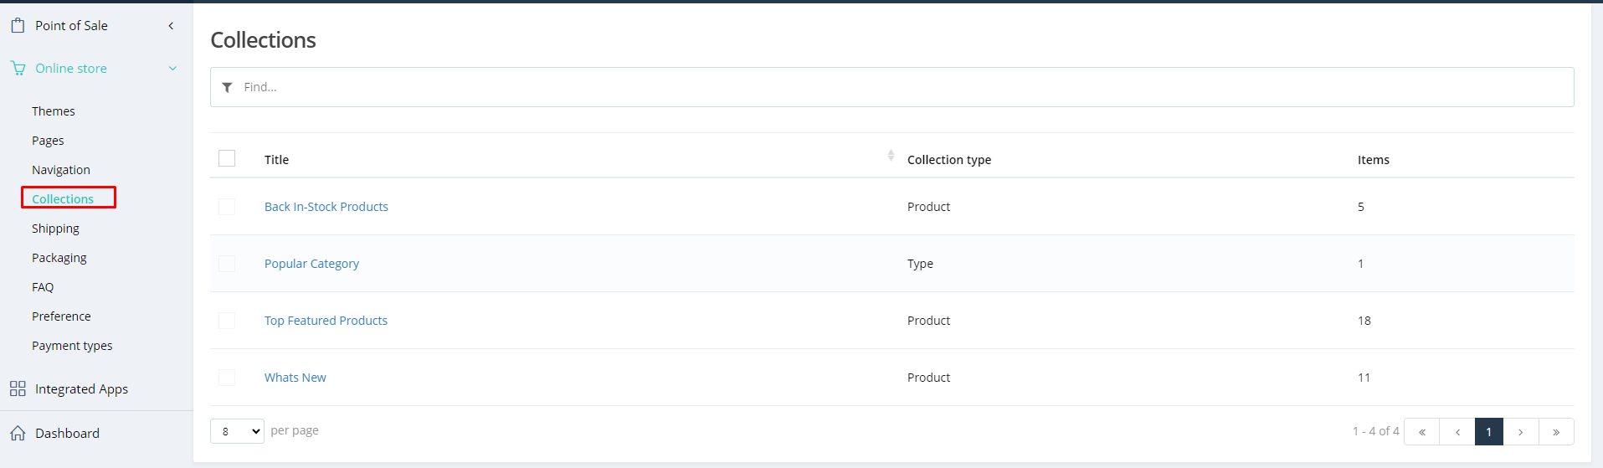The image size is (1603, 468).
Task: Collapse the Online store menu chevron
Action: tap(172, 69)
